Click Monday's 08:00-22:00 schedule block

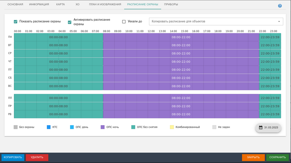coord(181,37)
